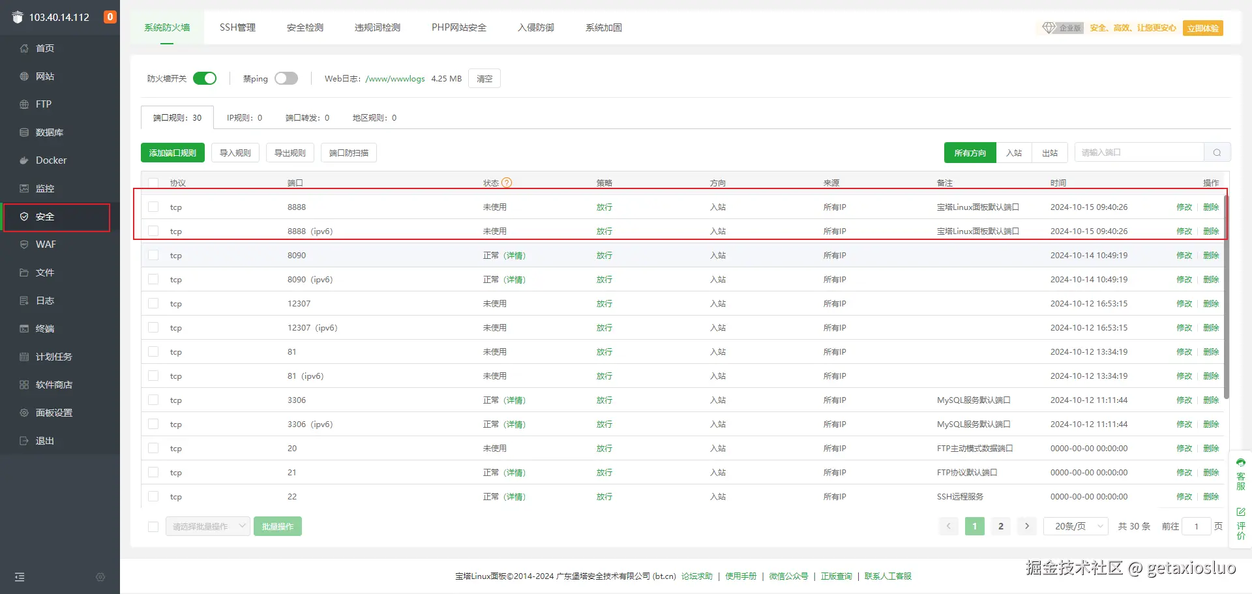Viewport: 1252px width, 594px height.
Task: Go to previous page arrow
Action: coord(949,526)
